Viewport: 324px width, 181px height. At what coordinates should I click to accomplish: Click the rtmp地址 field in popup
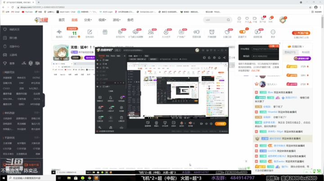click(265, 49)
